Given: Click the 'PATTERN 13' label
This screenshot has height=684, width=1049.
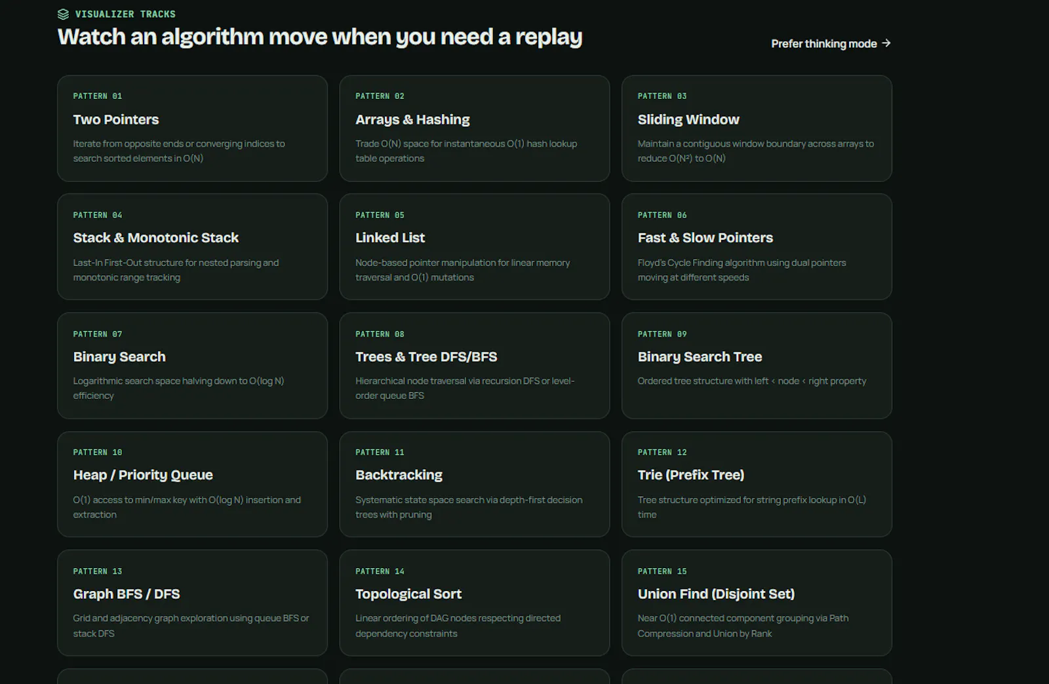Looking at the screenshot, I should (98, 572).
